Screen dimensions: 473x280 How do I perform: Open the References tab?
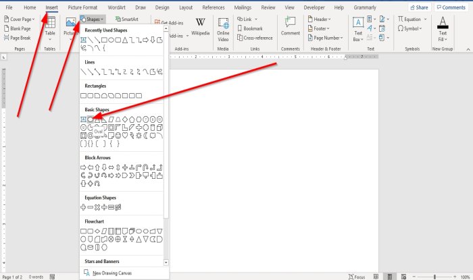(x=214, y=7)
